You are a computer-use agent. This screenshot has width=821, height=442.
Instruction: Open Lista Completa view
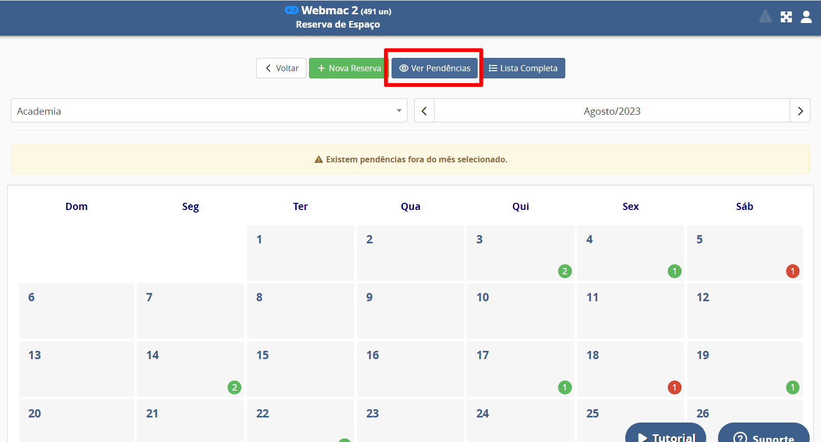pyautogui.click(x=523, y=68)
